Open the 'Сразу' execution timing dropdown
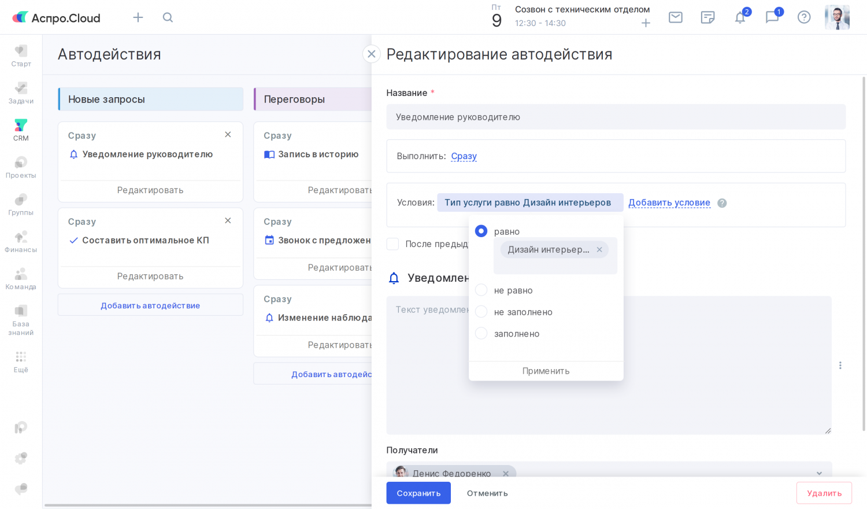 464,156
